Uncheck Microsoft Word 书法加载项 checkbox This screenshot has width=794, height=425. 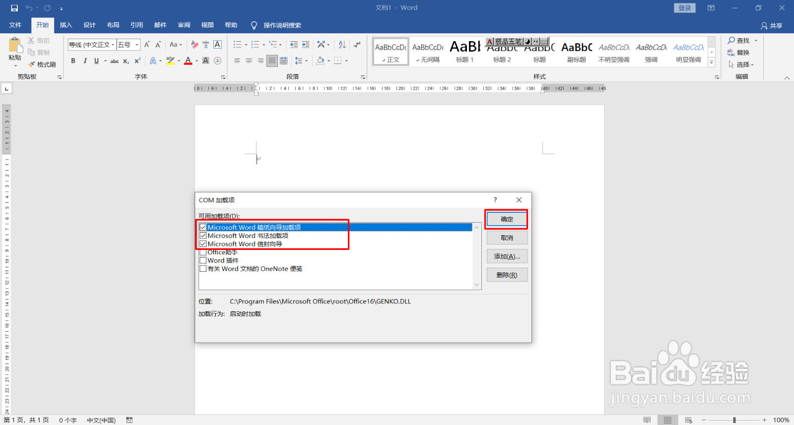coord(203,236)
